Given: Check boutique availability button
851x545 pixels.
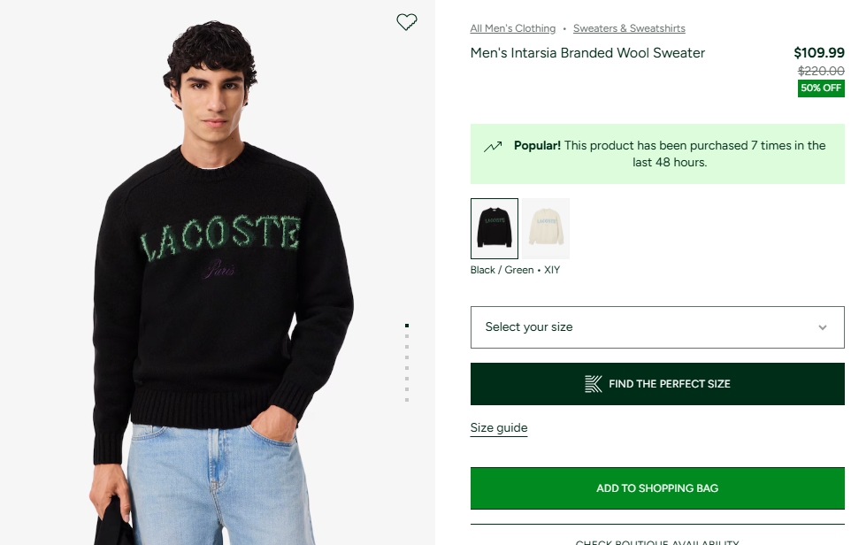Looking at the screenshot, I should pyautogui.click(x=656, y=539).
